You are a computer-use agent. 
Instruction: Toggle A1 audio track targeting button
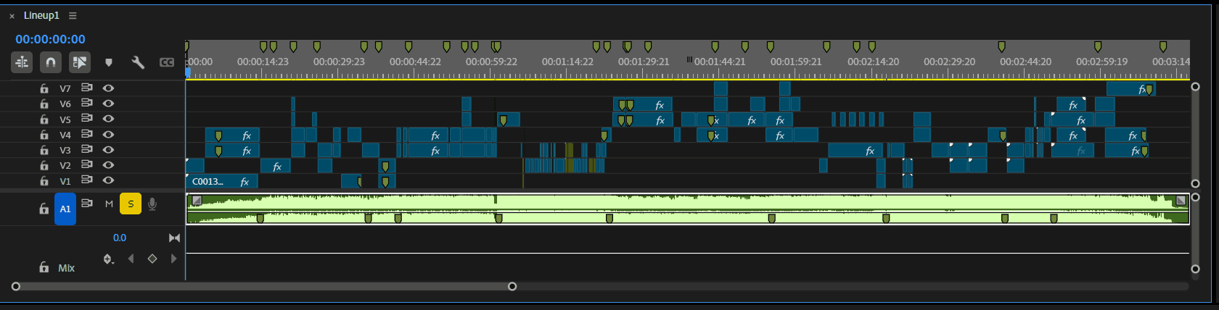pyautogui.click(x=65, y=209)
